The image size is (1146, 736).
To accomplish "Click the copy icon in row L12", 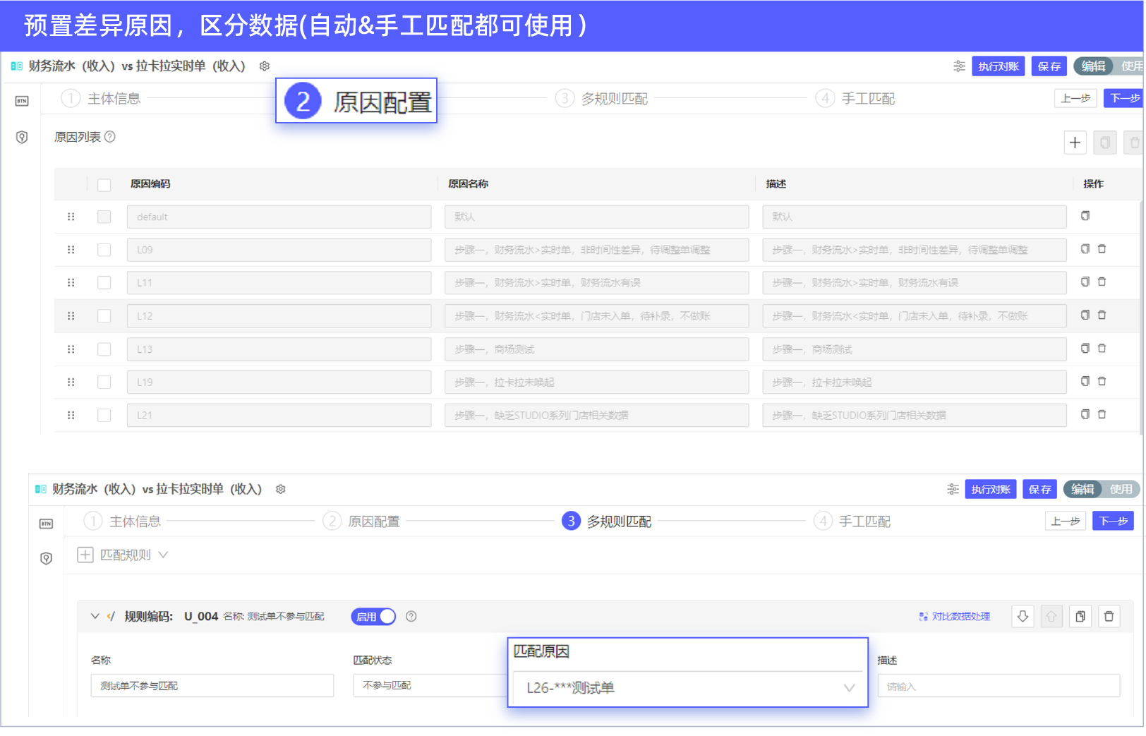I will [x=1085, y=315].
